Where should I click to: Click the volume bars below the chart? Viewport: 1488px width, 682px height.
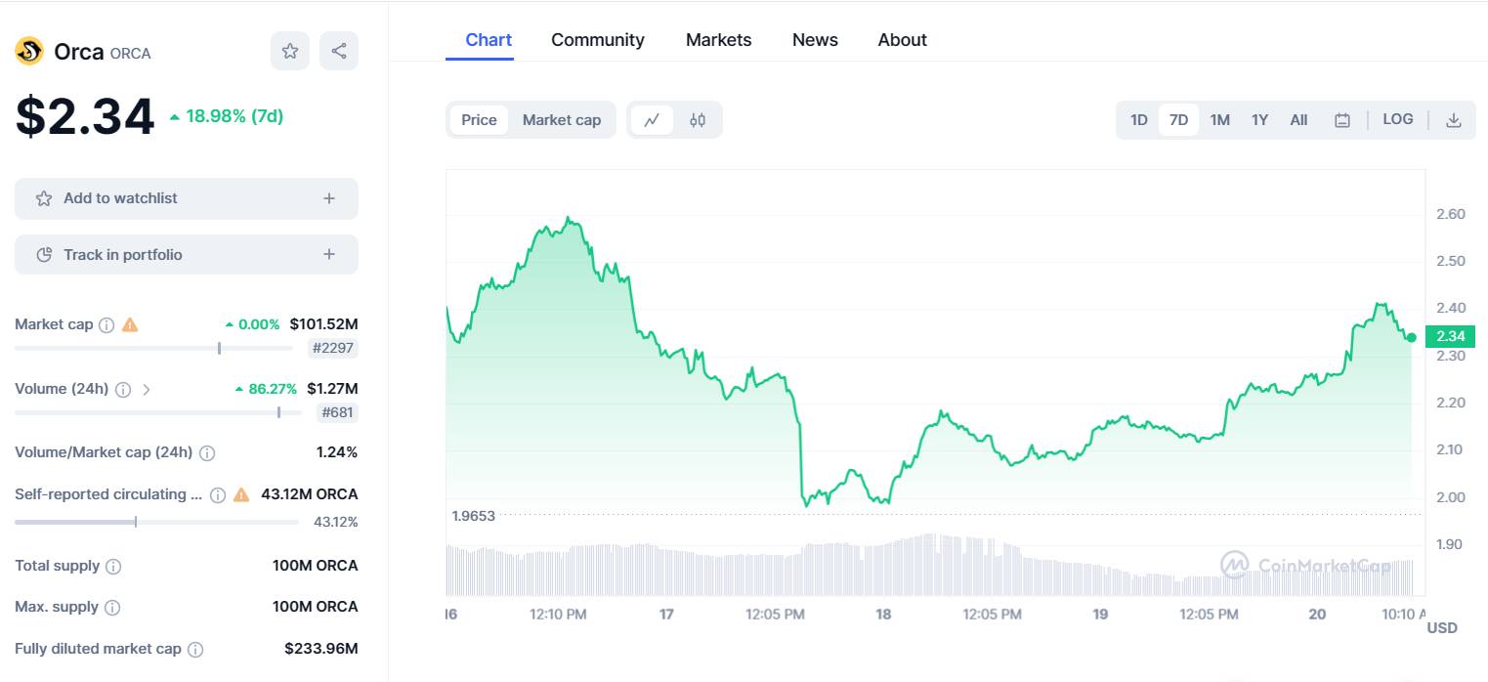click(930, 565)
